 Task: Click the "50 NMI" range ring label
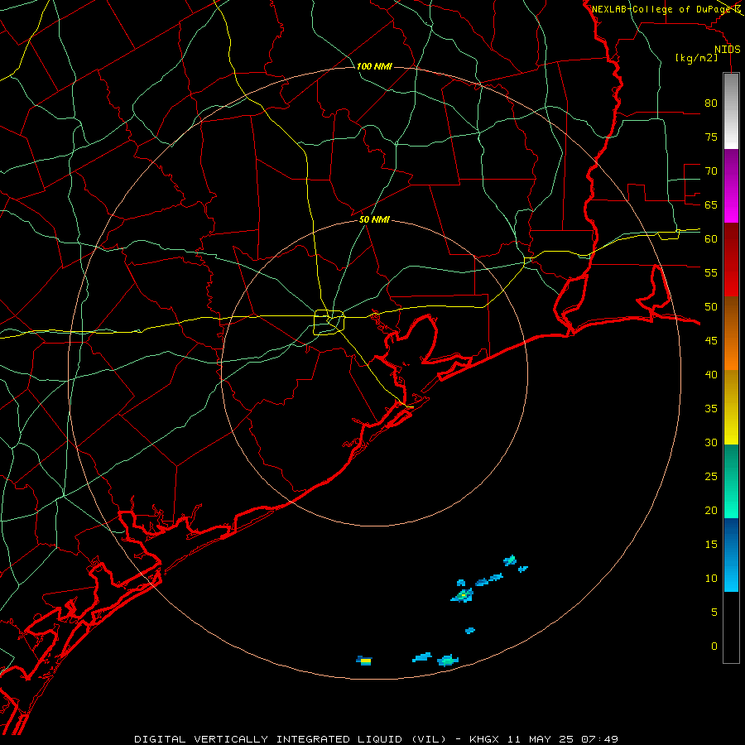coord(374,219)
